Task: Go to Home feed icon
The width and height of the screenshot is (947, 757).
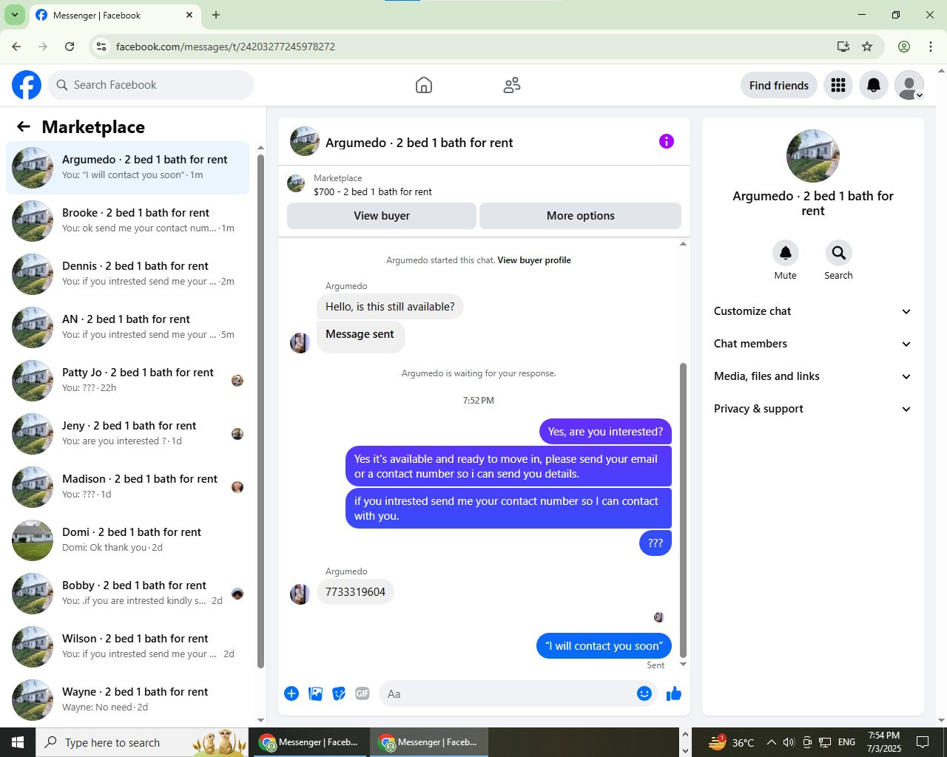Action: 424,85
